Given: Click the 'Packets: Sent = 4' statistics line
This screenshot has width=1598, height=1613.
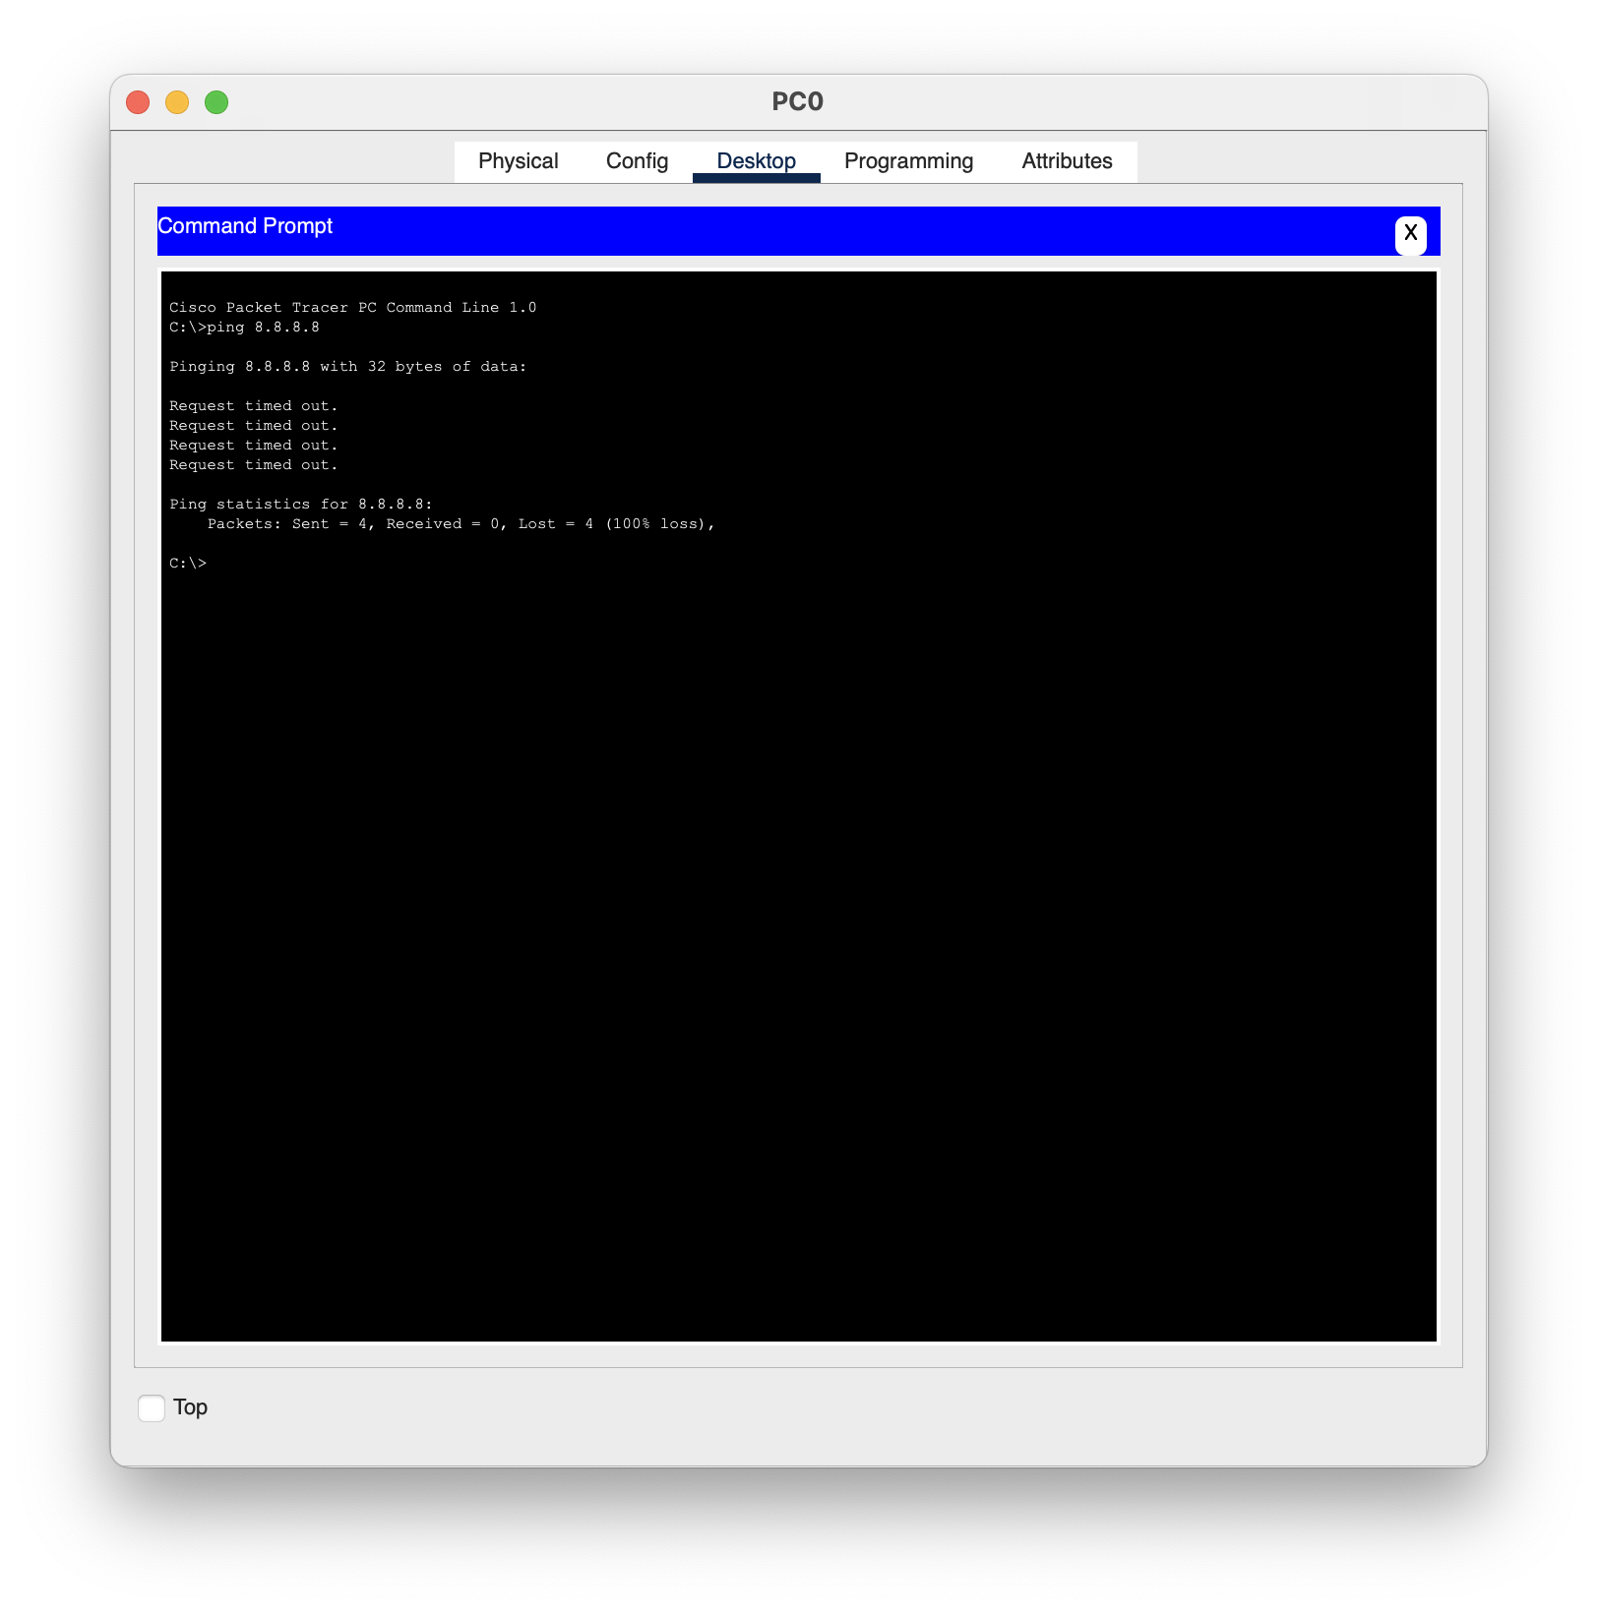Looking at the screenshot, I should pyautogui.click(x=461, y=524).
